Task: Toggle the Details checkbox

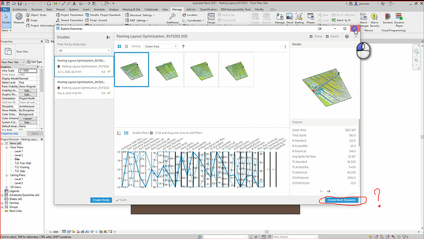Action: click(x=327, y=36)
